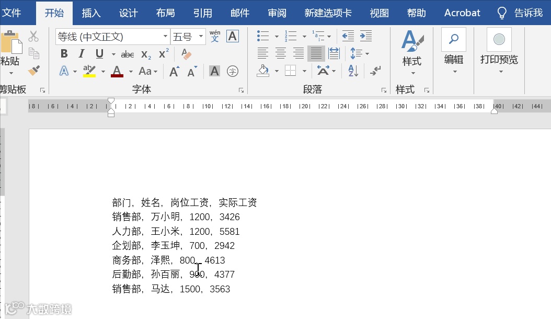This screenshot has height=319, width=551.
Task: Apply bullet list icon
Action: [x=263, y=36]
